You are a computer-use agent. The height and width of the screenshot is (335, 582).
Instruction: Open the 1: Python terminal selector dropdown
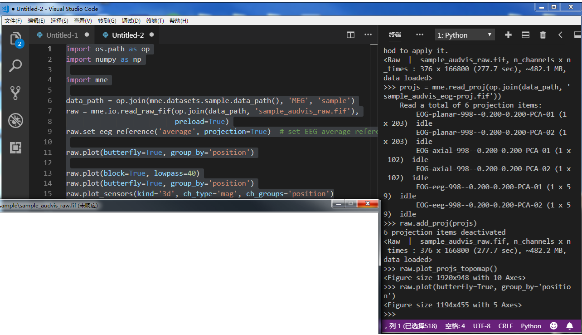465,35
